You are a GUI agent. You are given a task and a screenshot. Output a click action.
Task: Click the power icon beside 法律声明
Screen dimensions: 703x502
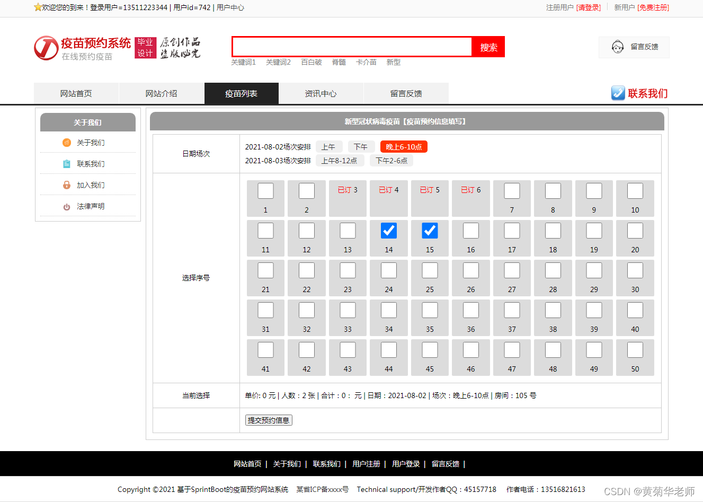click(x=67, y=207)
